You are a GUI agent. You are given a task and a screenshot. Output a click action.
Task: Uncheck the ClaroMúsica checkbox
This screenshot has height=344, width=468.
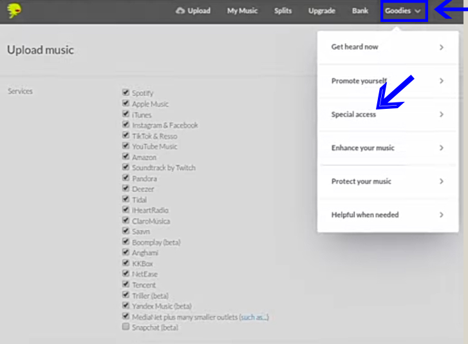(x=126, y=220)
